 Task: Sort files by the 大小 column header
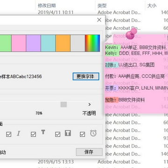(x=152, y=6)
